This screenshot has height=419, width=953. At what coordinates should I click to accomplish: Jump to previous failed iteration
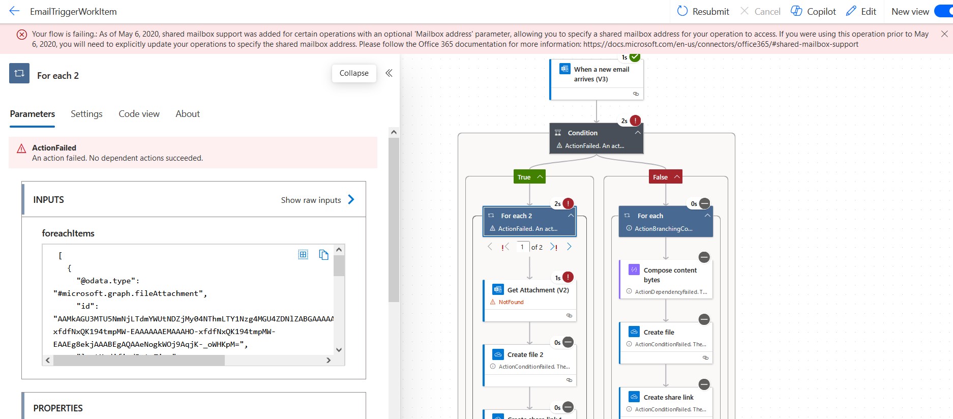505,247
